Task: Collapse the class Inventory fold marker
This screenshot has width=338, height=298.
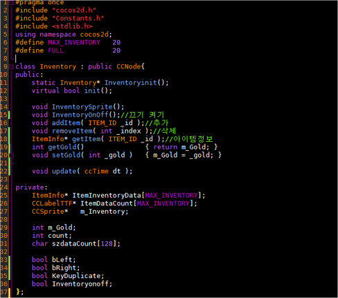Action: click(x=11, y=67)
